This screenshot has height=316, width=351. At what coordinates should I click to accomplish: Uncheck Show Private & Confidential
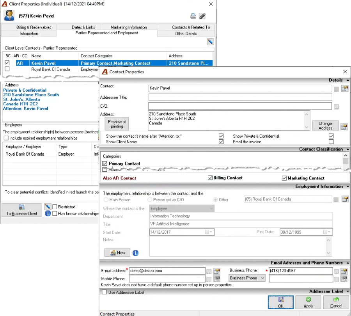point(331,136)
